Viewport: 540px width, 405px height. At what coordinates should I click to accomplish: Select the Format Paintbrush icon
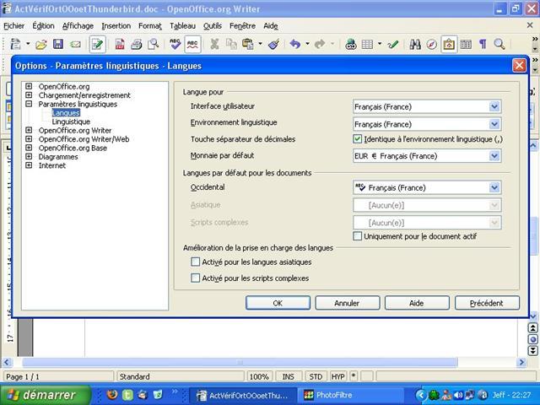(273, 44)
